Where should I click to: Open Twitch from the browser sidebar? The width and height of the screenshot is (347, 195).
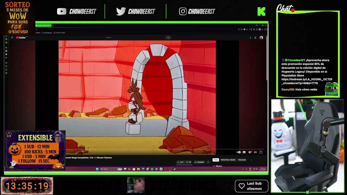coord(6,54)
